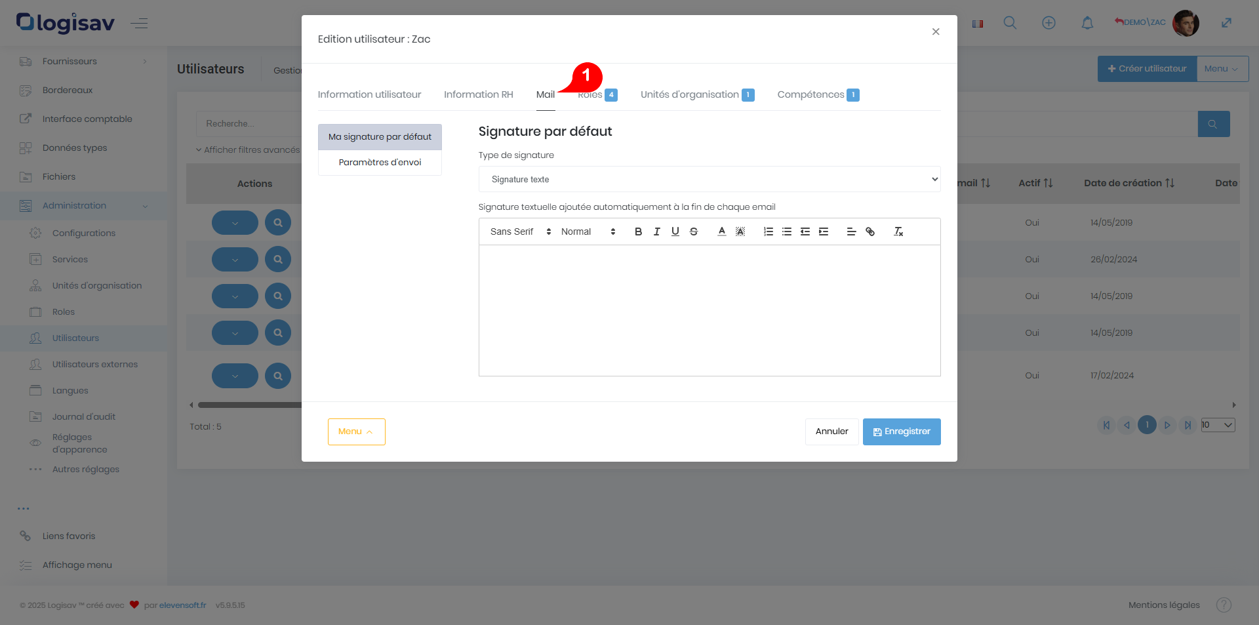Screen dimensions: 1259x625
Task: Click inside the signature text area
Action: click(x=709, y=310)
